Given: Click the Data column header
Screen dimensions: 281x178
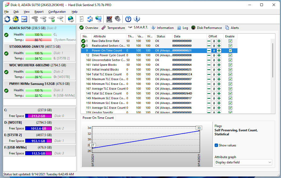Looking at the screenshot, I should click(x=189, y=36).
